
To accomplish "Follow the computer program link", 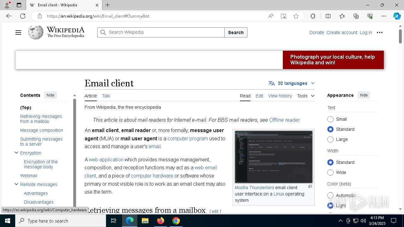I will click(x=188, y=138).
